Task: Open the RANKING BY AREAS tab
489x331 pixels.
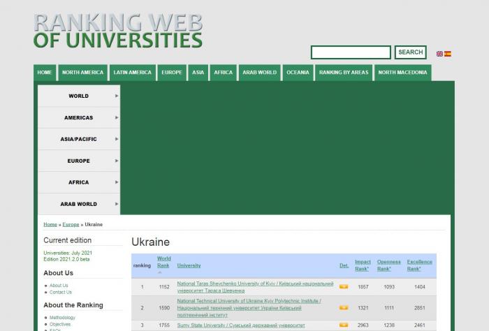Action: coord(344,73)
